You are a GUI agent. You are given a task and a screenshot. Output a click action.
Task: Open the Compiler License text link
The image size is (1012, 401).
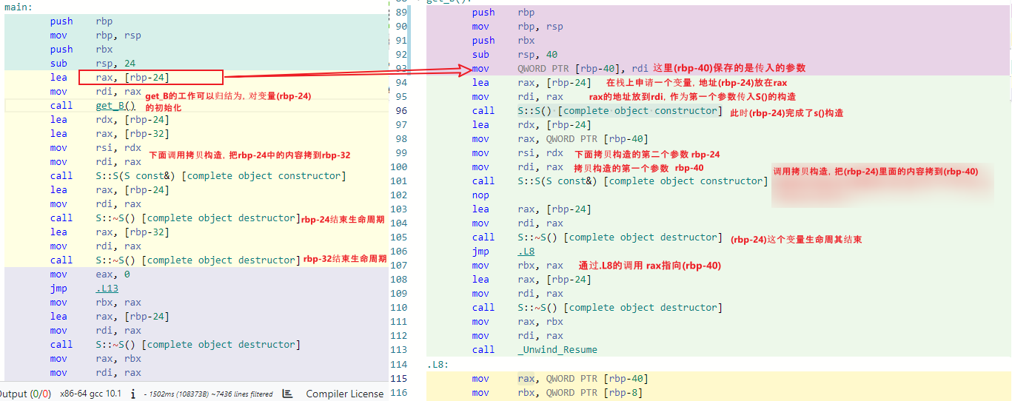click(x=344, y=394)
